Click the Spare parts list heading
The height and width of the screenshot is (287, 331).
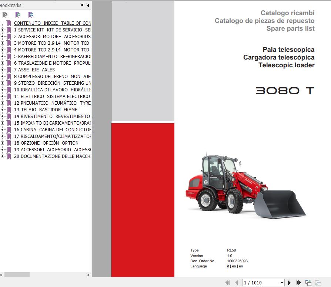pos(291,28)
